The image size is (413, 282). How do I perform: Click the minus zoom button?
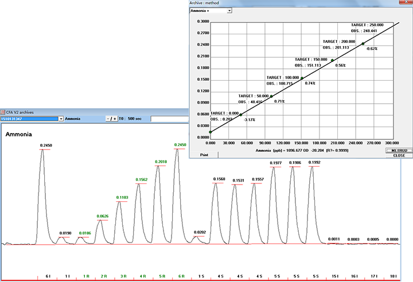pos(108,119)
